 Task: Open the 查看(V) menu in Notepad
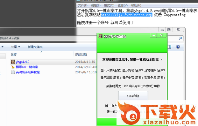tap(123, 5)
